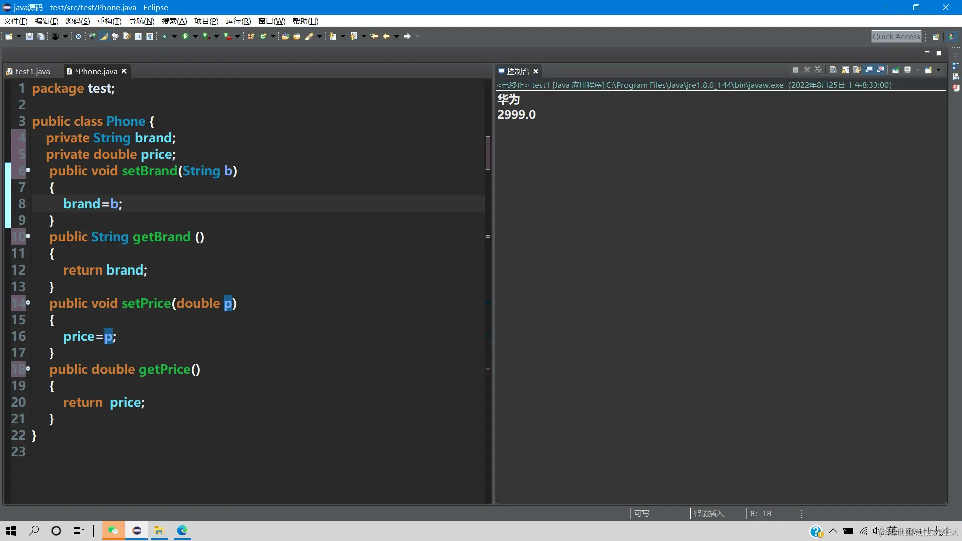Click Remove All Terminated Launches icon
The height and width of the screenshot is (541, 962).
tap(818, 70)
